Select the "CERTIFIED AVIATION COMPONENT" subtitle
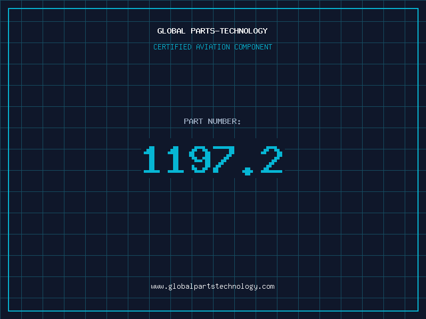The width and height of the screenshot is (426, 319). click(x=212, y=47)
